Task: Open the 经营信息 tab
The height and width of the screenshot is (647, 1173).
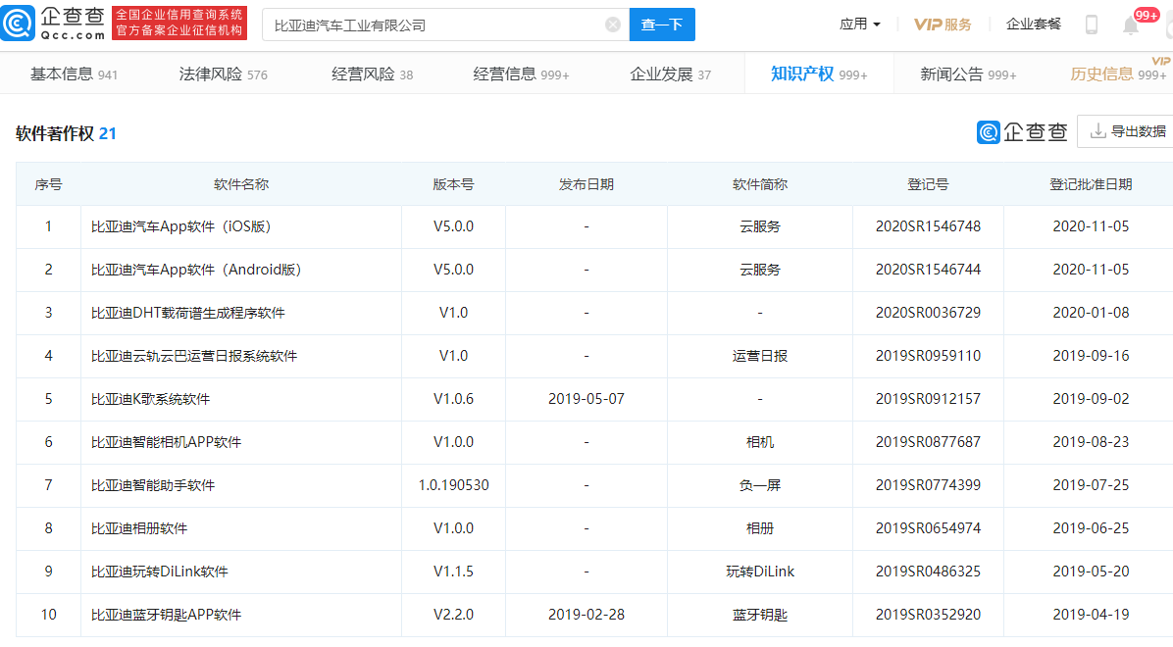Action: (x=521, y=75)
